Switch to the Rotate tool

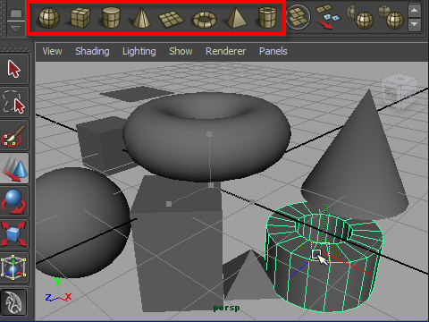[14, 201]
